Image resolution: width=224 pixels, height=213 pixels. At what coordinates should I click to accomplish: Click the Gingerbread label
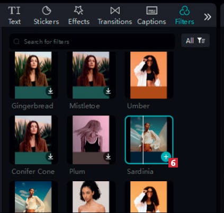coord(32,106)
